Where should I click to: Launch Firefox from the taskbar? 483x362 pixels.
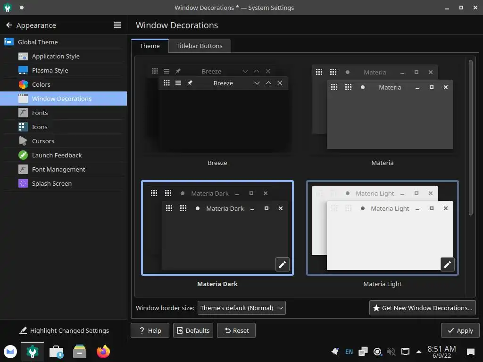point(103,352)
